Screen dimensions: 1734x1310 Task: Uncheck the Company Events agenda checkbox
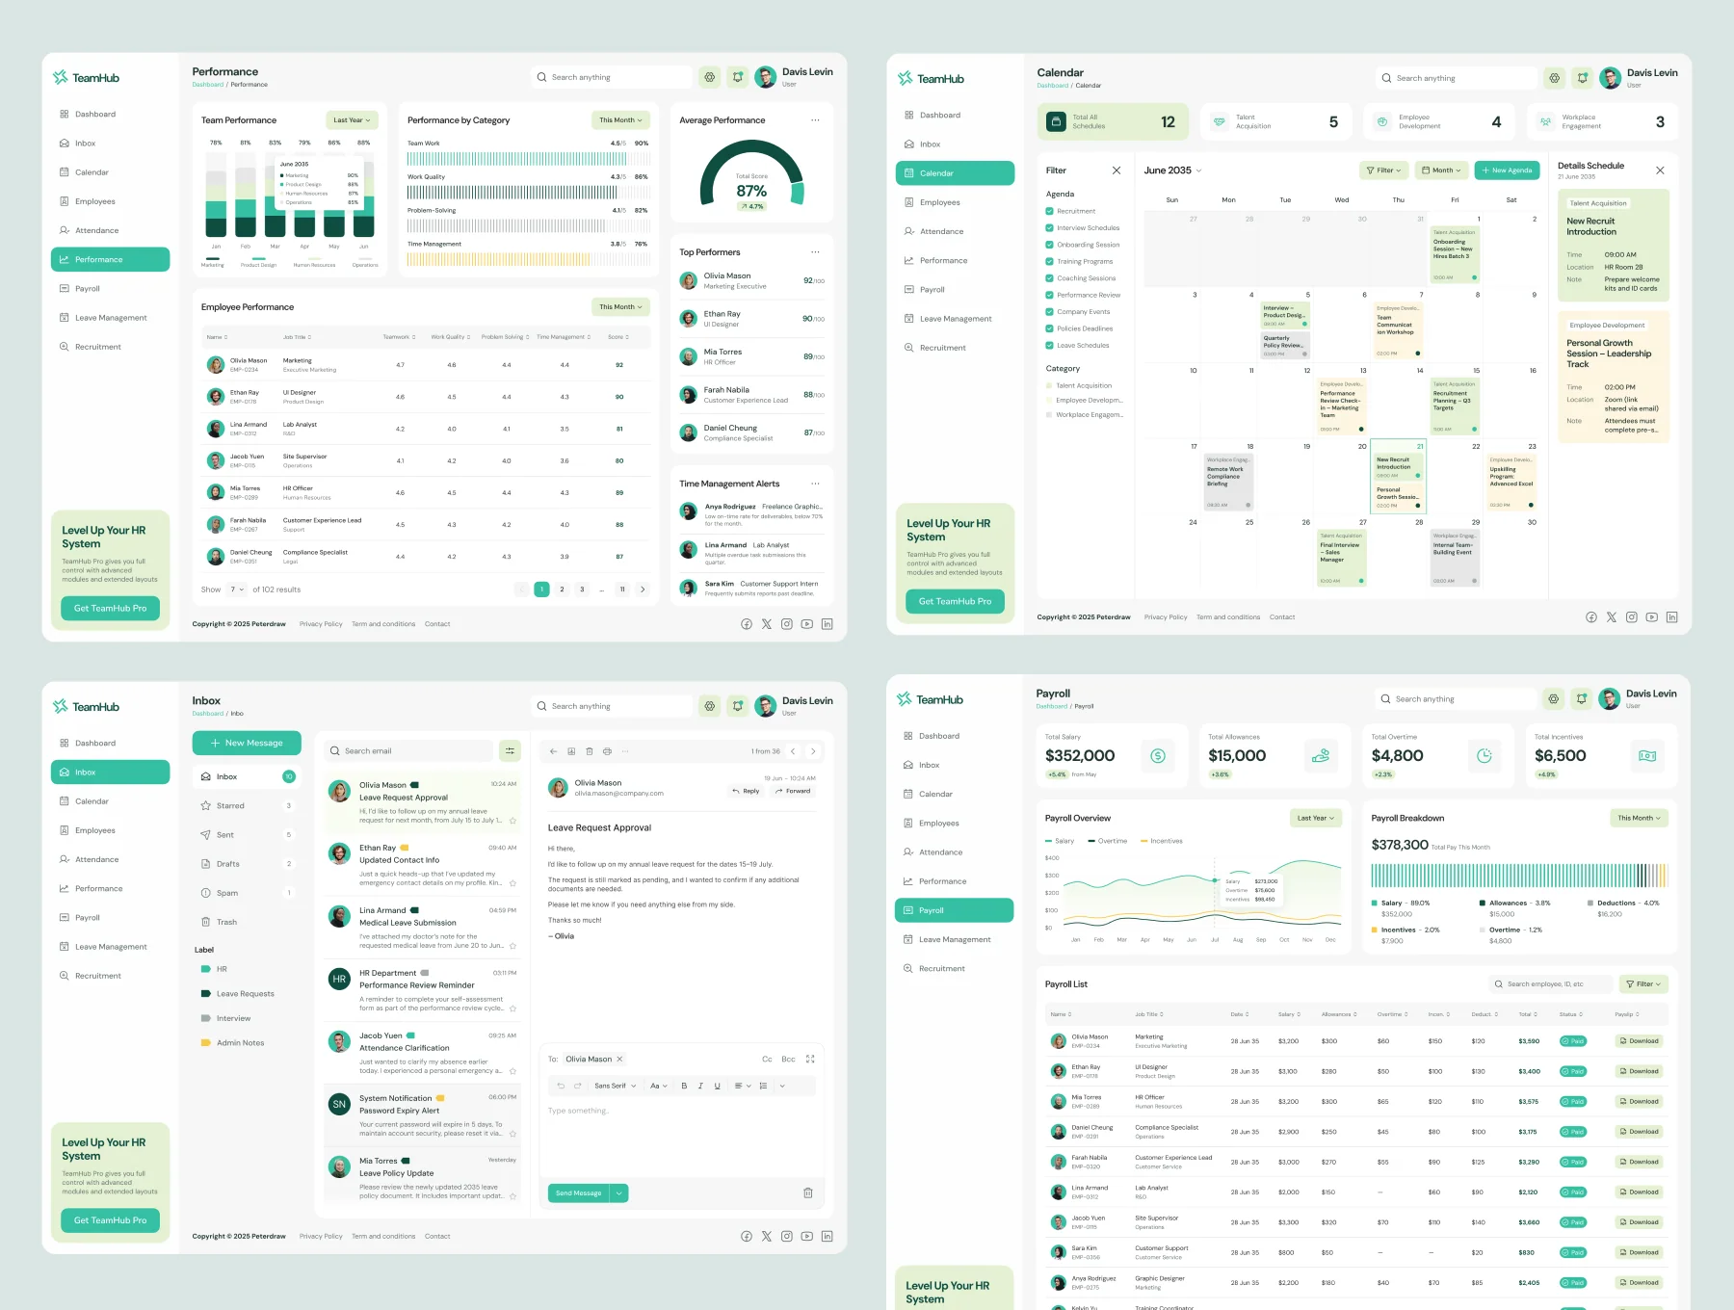(x=1049, y=312)
